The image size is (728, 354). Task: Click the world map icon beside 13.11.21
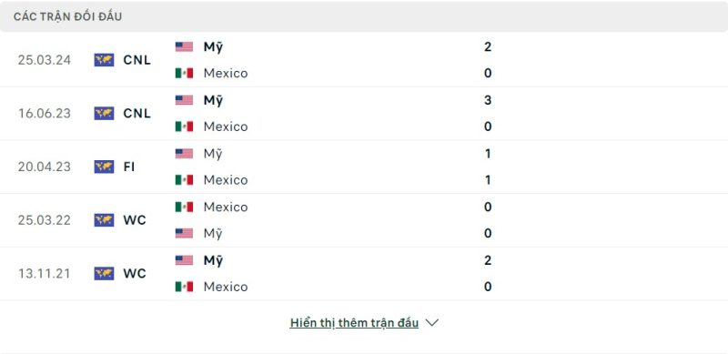tap(104, 273)
